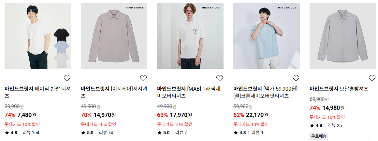Viewport: 378px width, 141px height.
Task: Open [쿨]코튼세미오버핏티셔츠 product title link
Action: click(266, 92)
